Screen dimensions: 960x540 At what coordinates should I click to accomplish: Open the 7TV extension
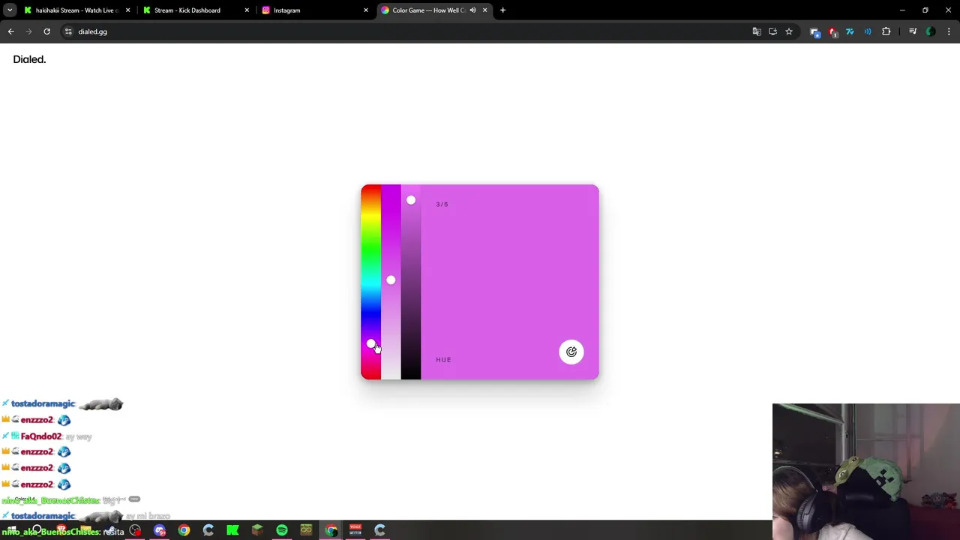pos(850,31)
